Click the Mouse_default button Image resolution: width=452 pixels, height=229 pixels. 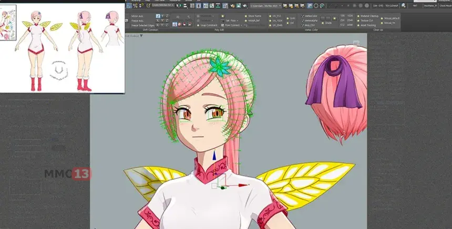(390, 18)
